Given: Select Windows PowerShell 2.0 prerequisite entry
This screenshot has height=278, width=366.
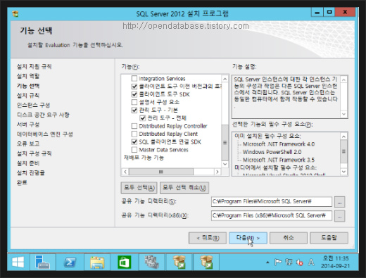Looking at the screenshot, I should tap(272, 152).
